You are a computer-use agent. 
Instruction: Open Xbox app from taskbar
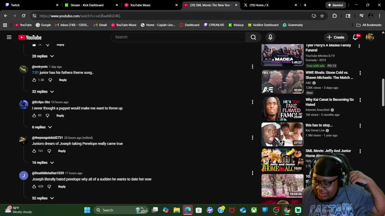tap(254, 210)
